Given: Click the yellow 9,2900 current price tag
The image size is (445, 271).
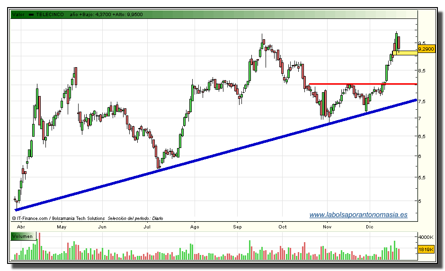Looking at the screenshot, I should coord(426,49).
